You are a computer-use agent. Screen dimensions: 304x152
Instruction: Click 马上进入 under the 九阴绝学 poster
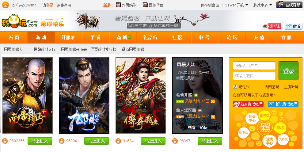click(97, 141)
